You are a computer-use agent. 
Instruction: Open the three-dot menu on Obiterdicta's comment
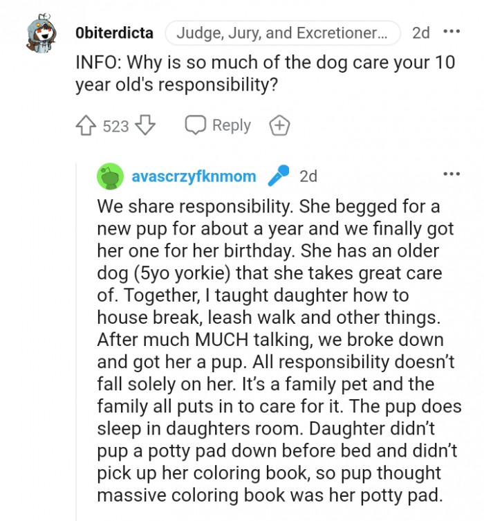click(451, 33)
